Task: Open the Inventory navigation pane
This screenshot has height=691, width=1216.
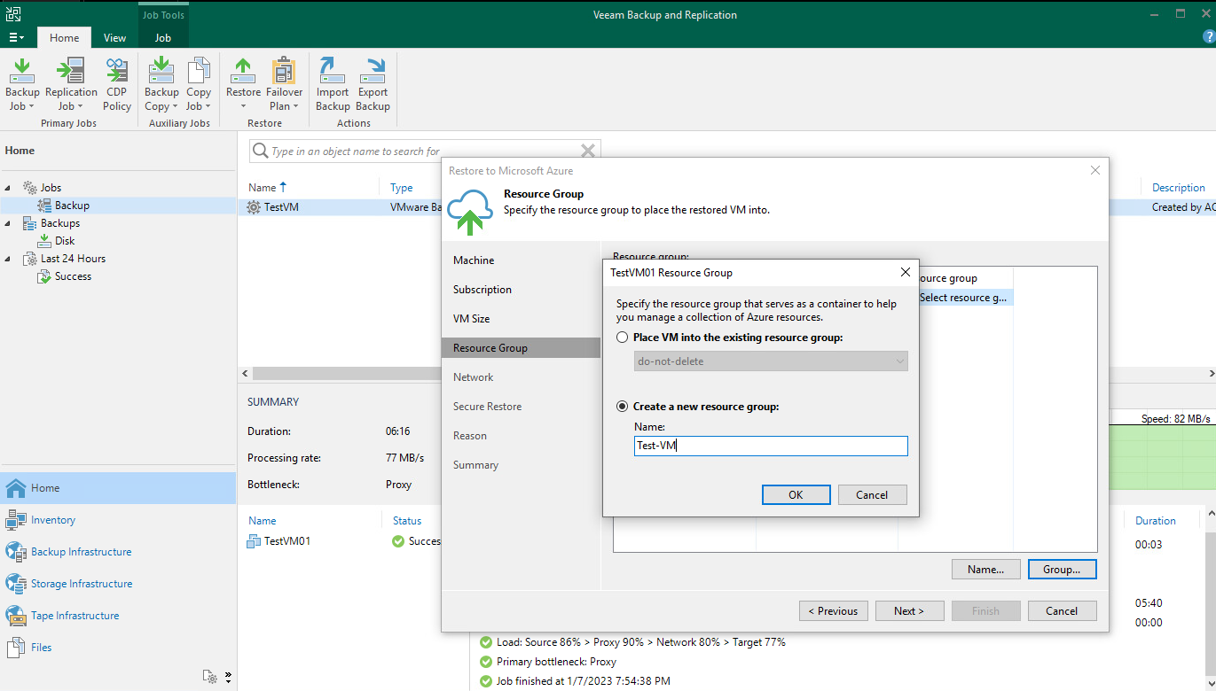Action: [118, 520]
